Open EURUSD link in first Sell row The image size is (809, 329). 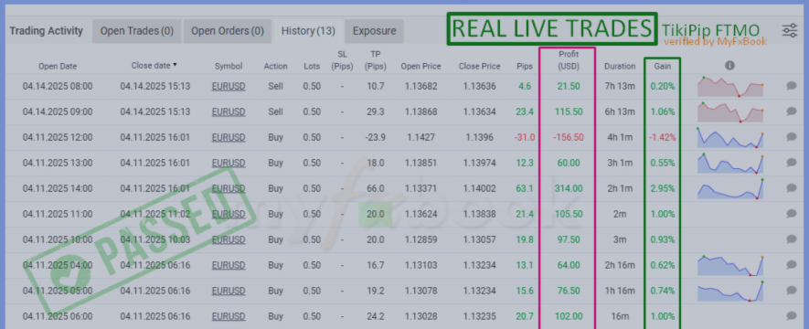(229, 86)
